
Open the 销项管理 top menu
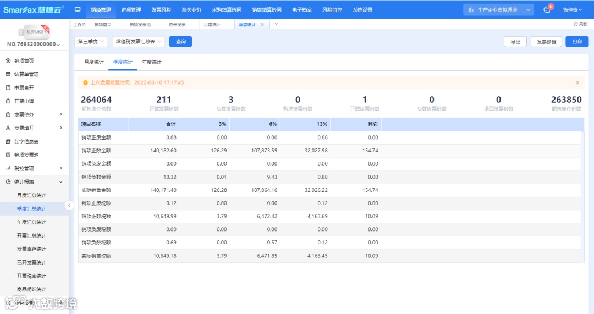click(101, 10)
